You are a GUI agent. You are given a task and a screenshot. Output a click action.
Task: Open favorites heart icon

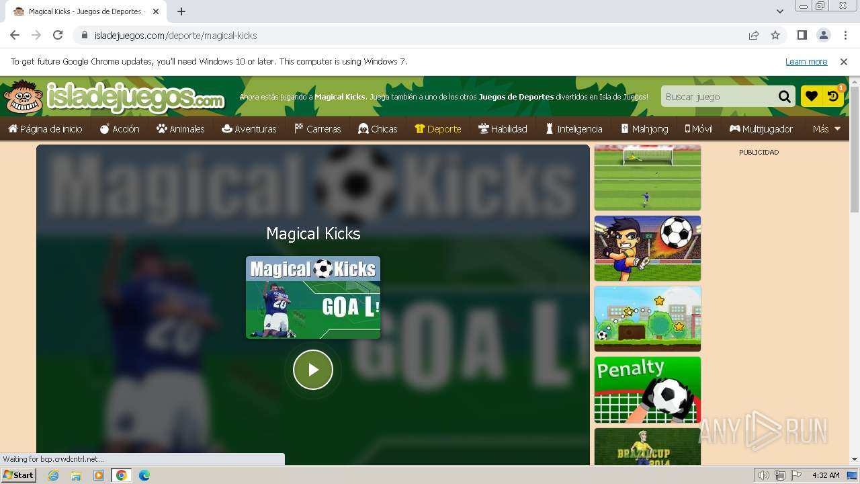812,96
